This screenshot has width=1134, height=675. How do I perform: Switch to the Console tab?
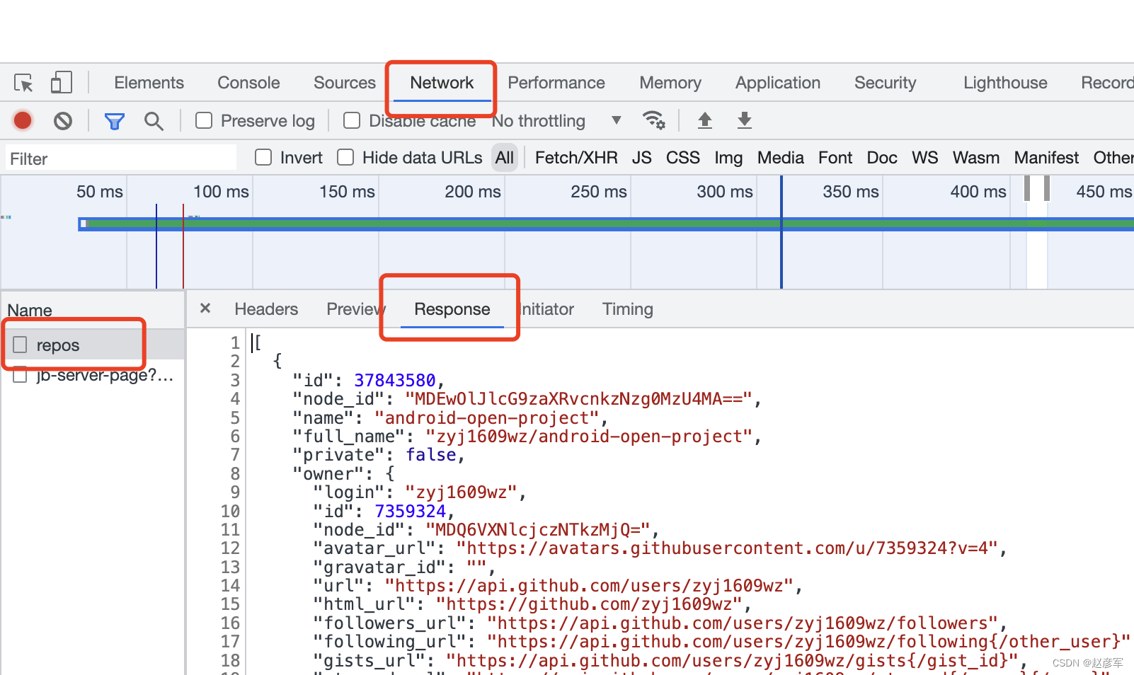tap(248, 83)
